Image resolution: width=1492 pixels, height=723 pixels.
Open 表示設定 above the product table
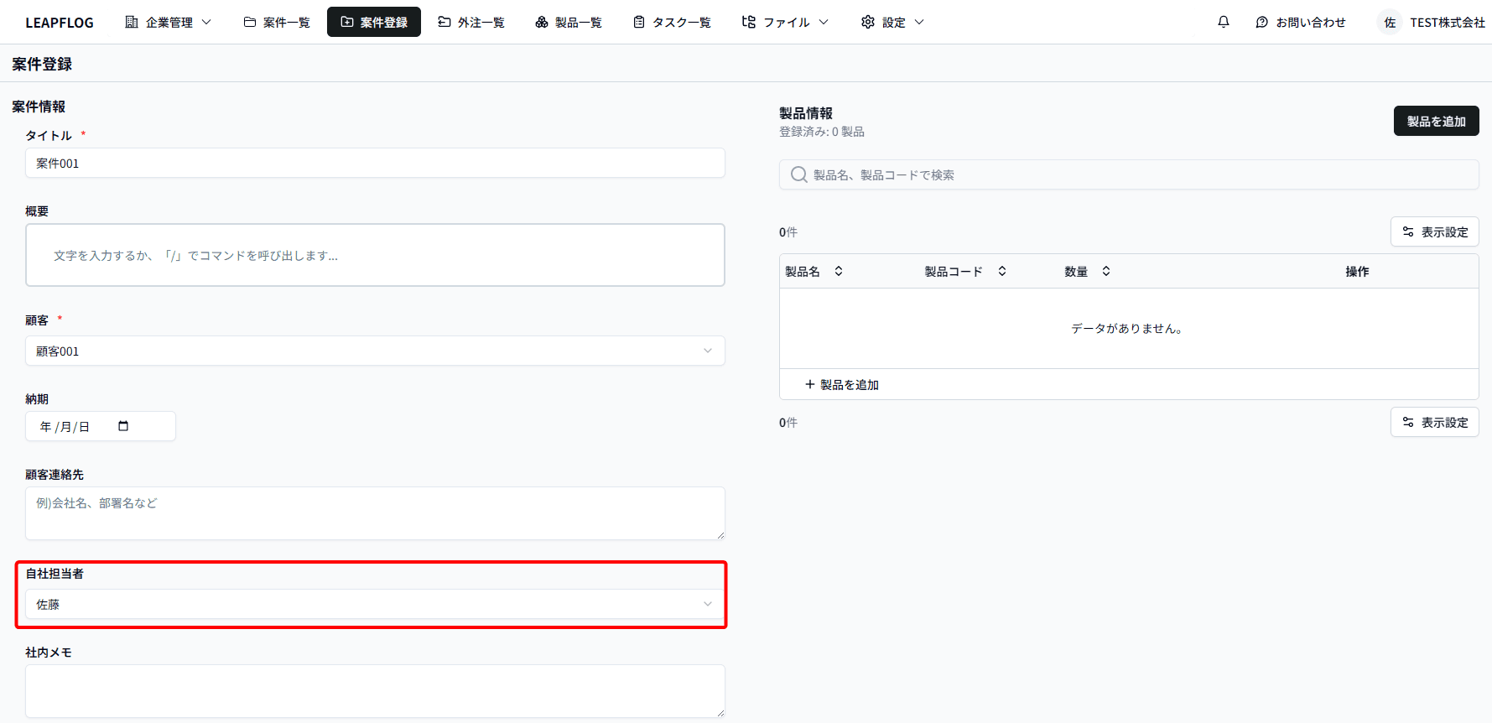pyautogui.click(x=1434, y=231)
